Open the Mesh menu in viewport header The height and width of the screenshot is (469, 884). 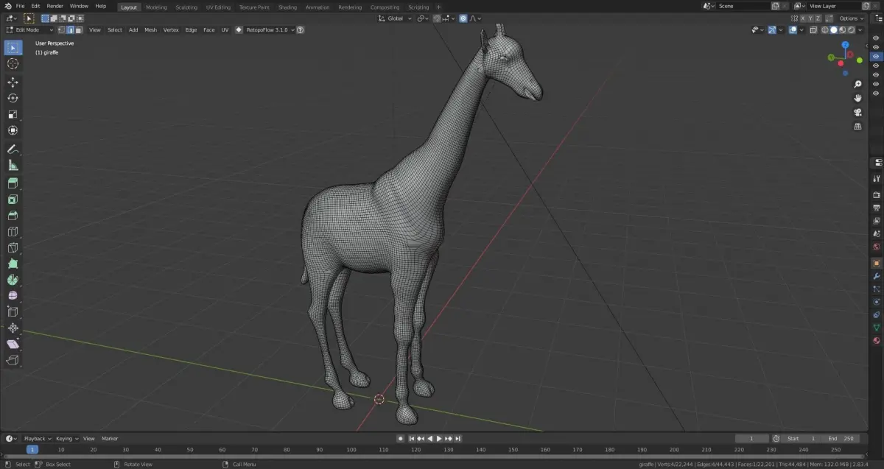pyautogui.click(x=150, y=30)
